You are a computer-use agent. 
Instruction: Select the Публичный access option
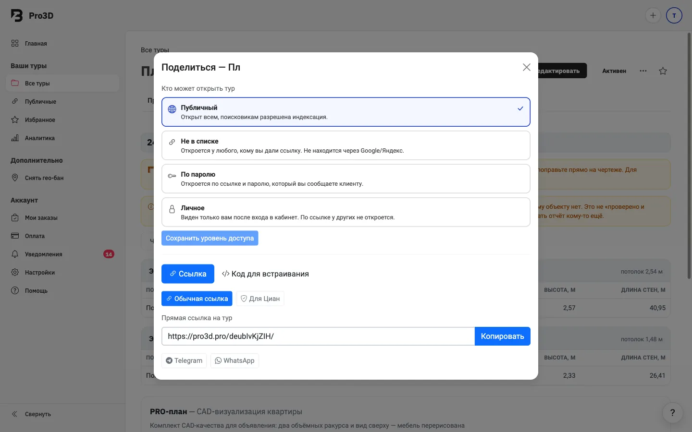tap(346, 112)
